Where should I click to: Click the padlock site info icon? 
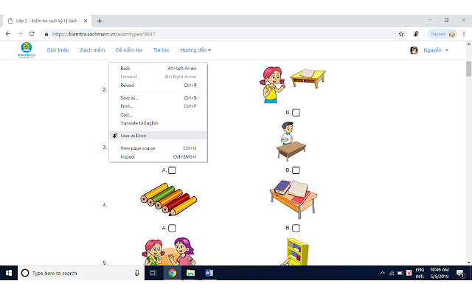46,35
